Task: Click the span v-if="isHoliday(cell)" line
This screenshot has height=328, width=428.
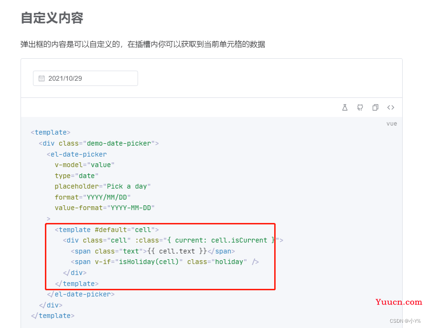Action: tap(165, 262)
